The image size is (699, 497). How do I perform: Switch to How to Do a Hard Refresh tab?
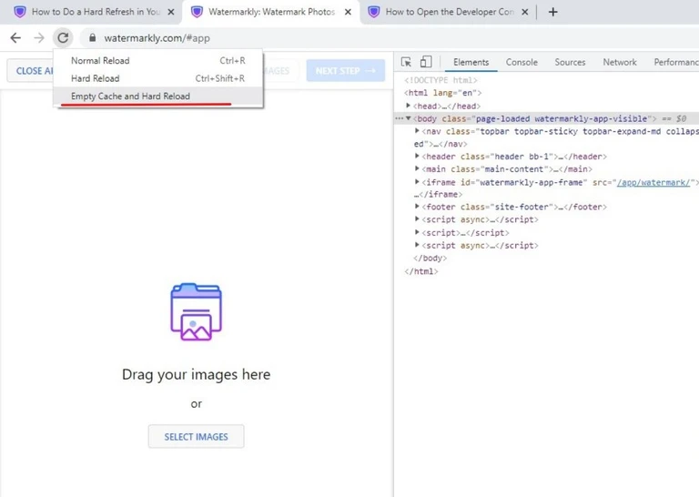click(94, 12)
